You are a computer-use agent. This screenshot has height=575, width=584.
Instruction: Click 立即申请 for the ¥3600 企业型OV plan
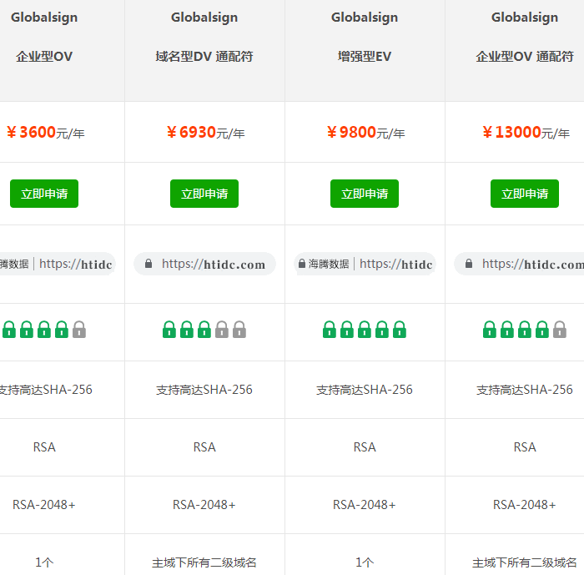coord(44,194)
